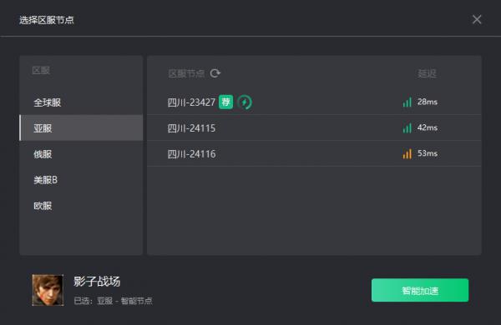Screen dimensions: 501x325
Task: Choose node 四川-24115
Action: tap(314, 127)
